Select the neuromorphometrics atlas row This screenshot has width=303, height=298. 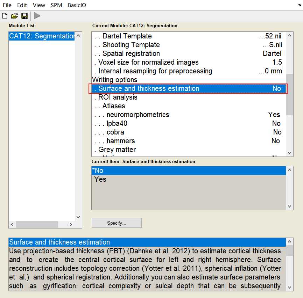click(x=189, y=115)
